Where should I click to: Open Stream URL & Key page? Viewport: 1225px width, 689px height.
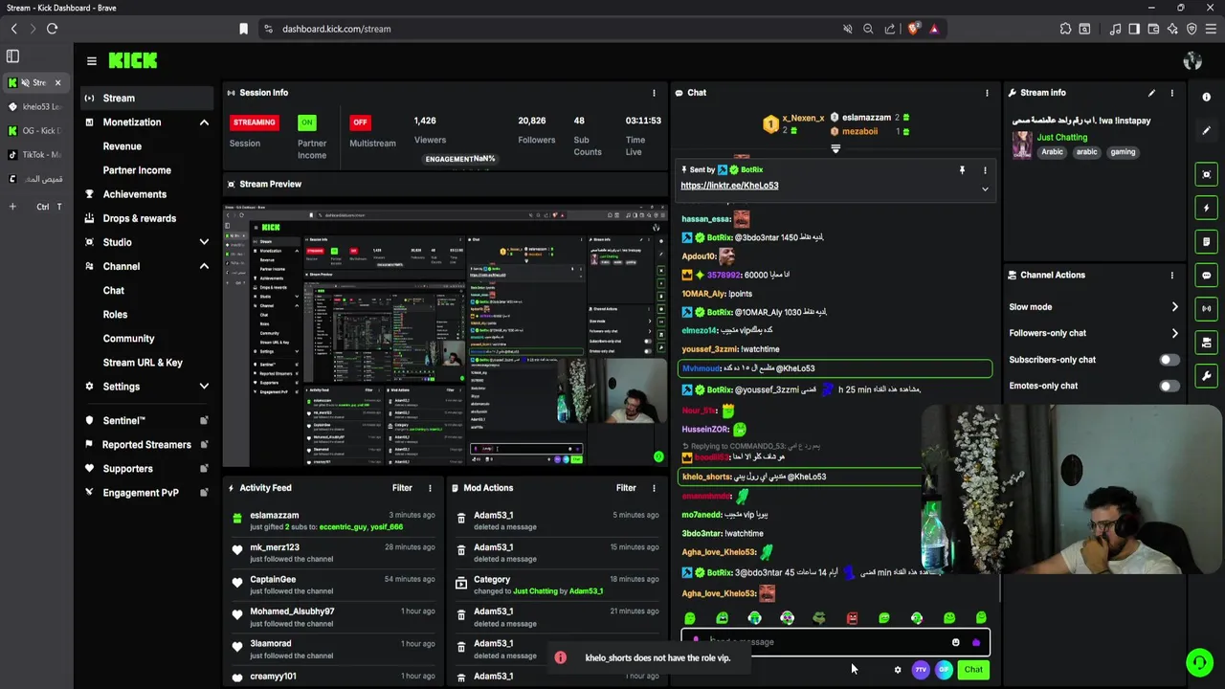click(x=143, y=363)
